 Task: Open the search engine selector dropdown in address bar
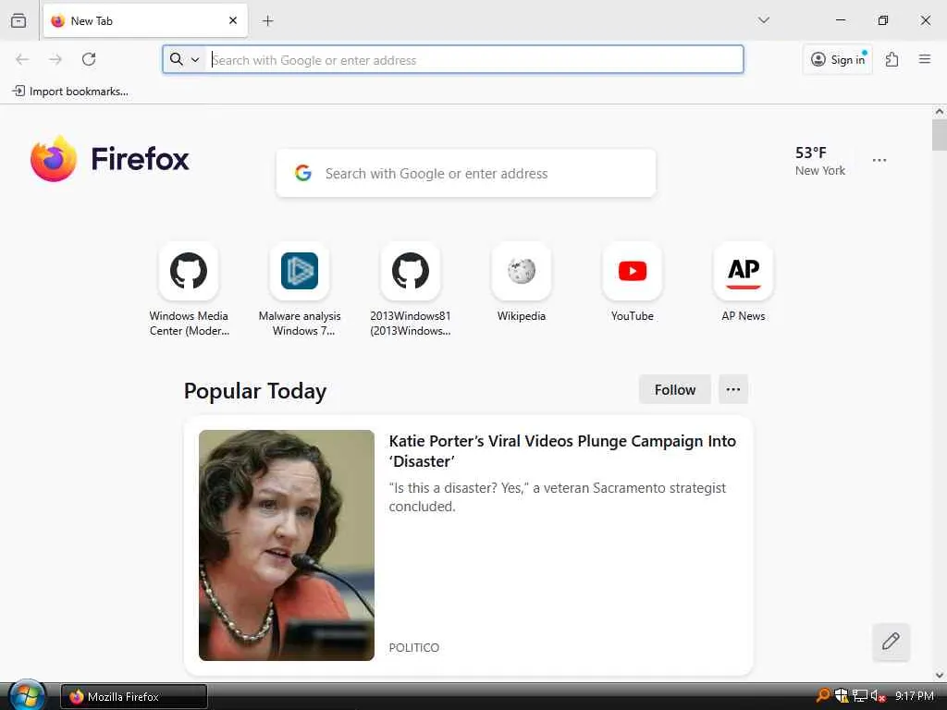pyautogui.click(x=184, y=59)
